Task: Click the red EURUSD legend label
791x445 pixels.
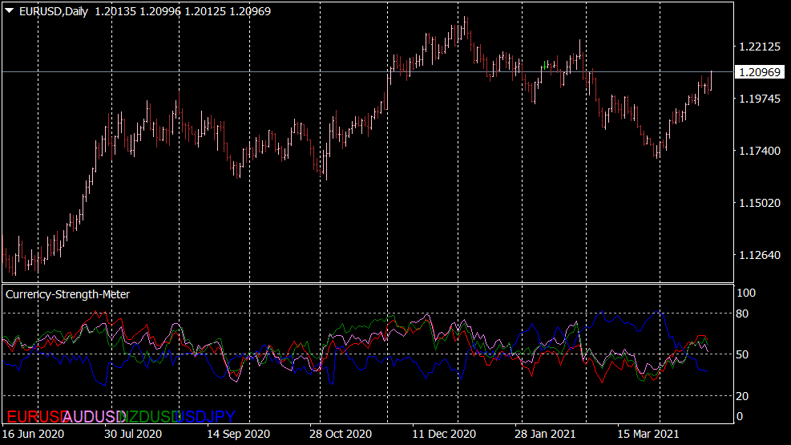Action: pyautogui.click(x=34, y=416)
